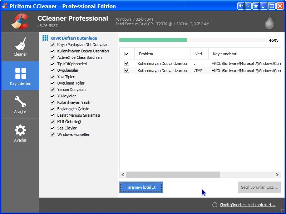
Task: Toggle Kayıp Paylaşılan DLL Dosyaları checkbox
Action: [53, 45]
